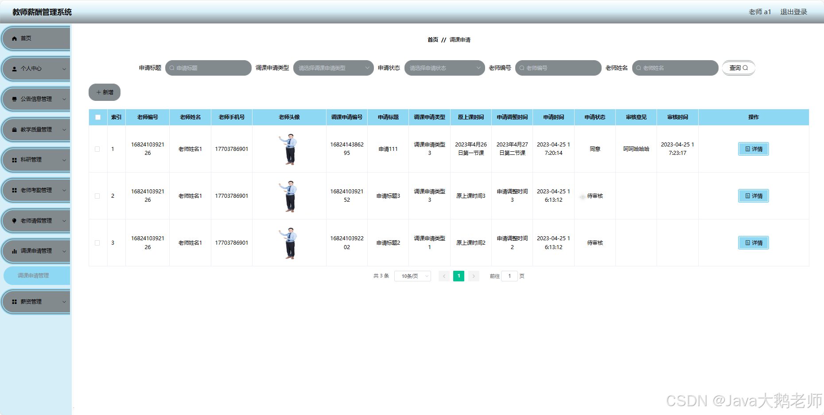Expand 个人中心 menu chevron
Image resolution: width=824 pixels, height=415 pixels.
(x=64, y=69)
